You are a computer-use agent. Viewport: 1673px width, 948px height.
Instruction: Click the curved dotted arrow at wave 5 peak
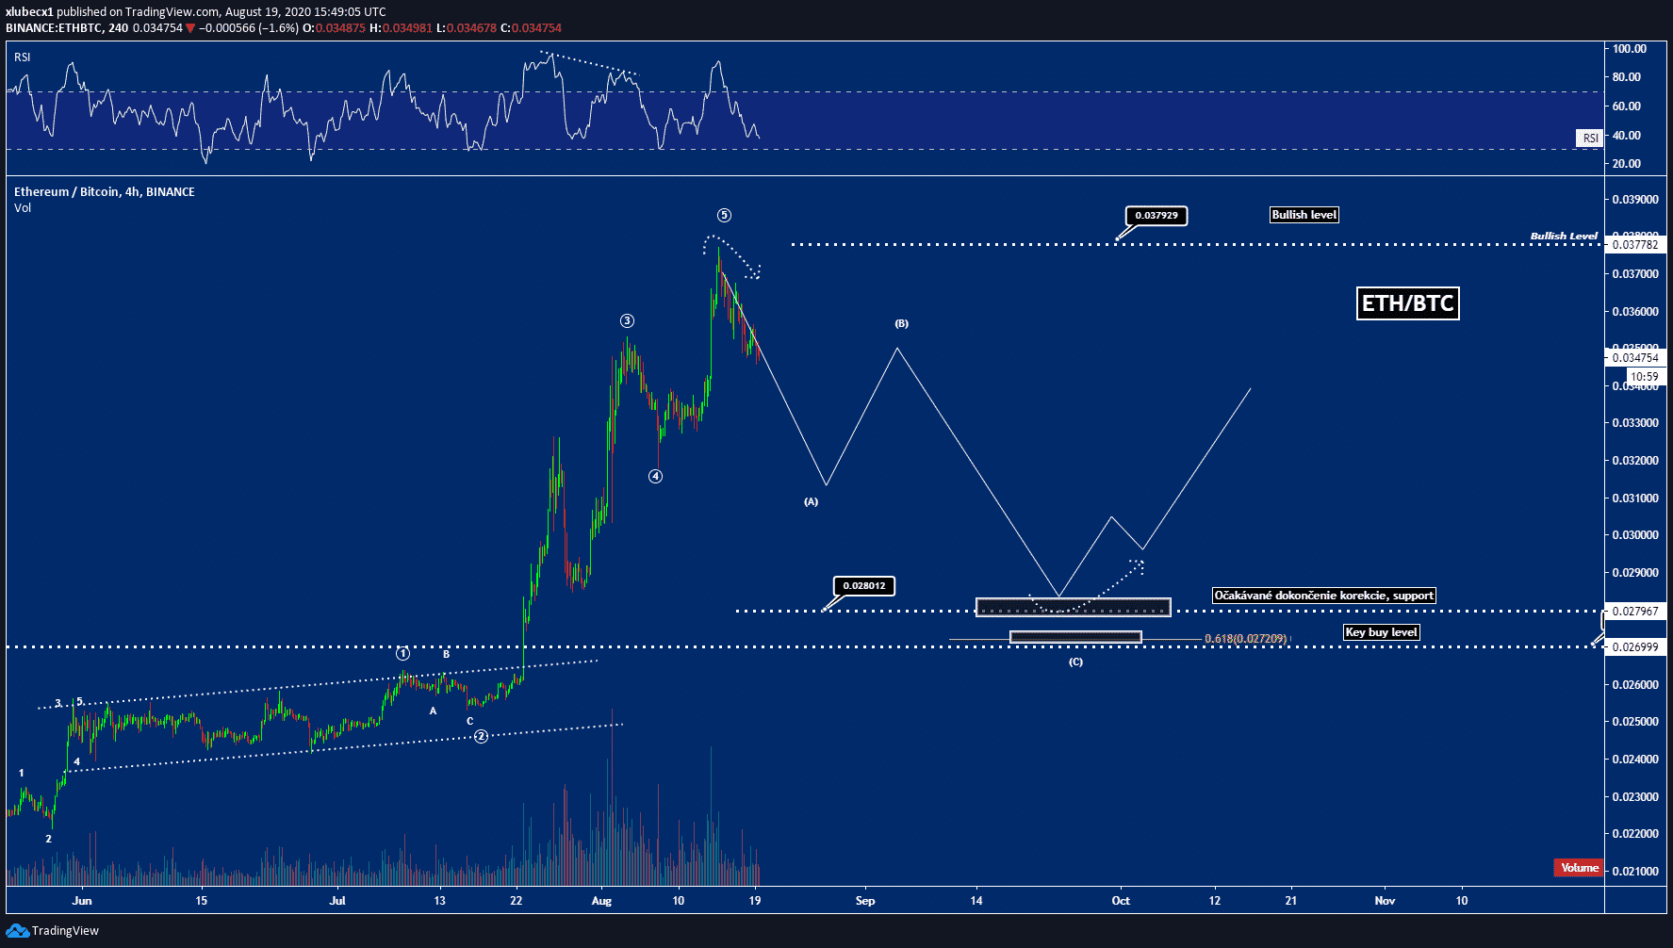(x=731, y=253)
